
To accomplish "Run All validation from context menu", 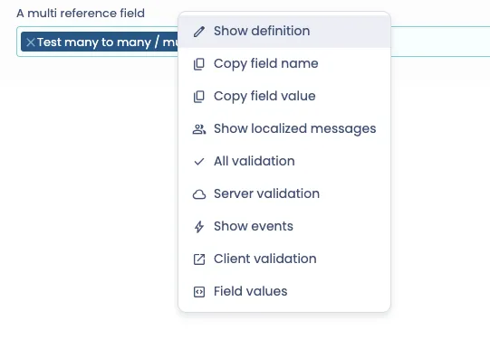I will click(x=284, y=161).
